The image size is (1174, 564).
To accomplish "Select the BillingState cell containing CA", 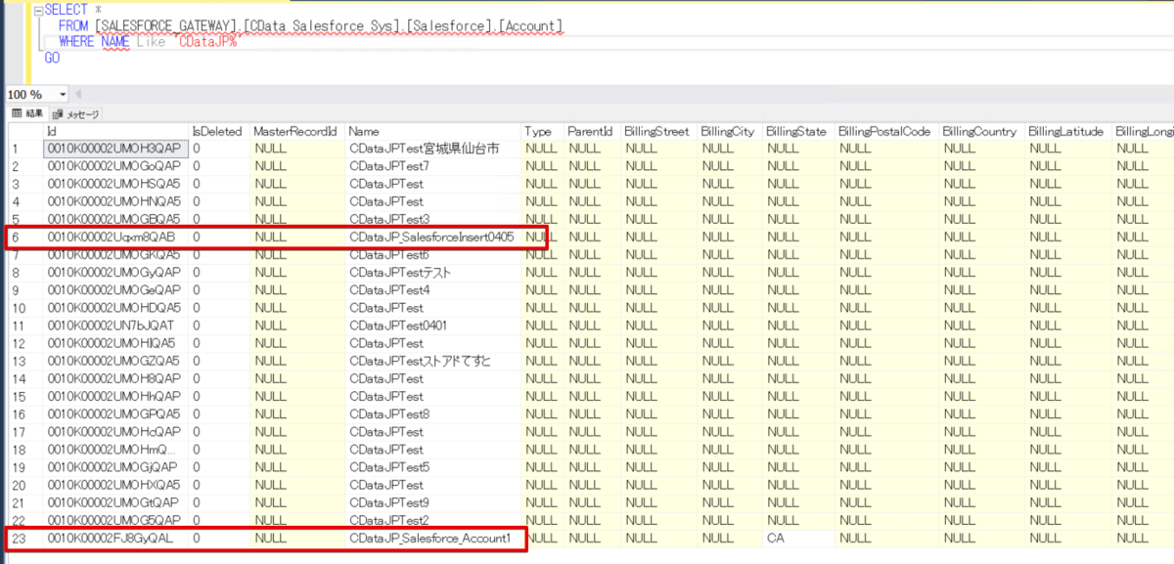I will (x=798, y=538).
